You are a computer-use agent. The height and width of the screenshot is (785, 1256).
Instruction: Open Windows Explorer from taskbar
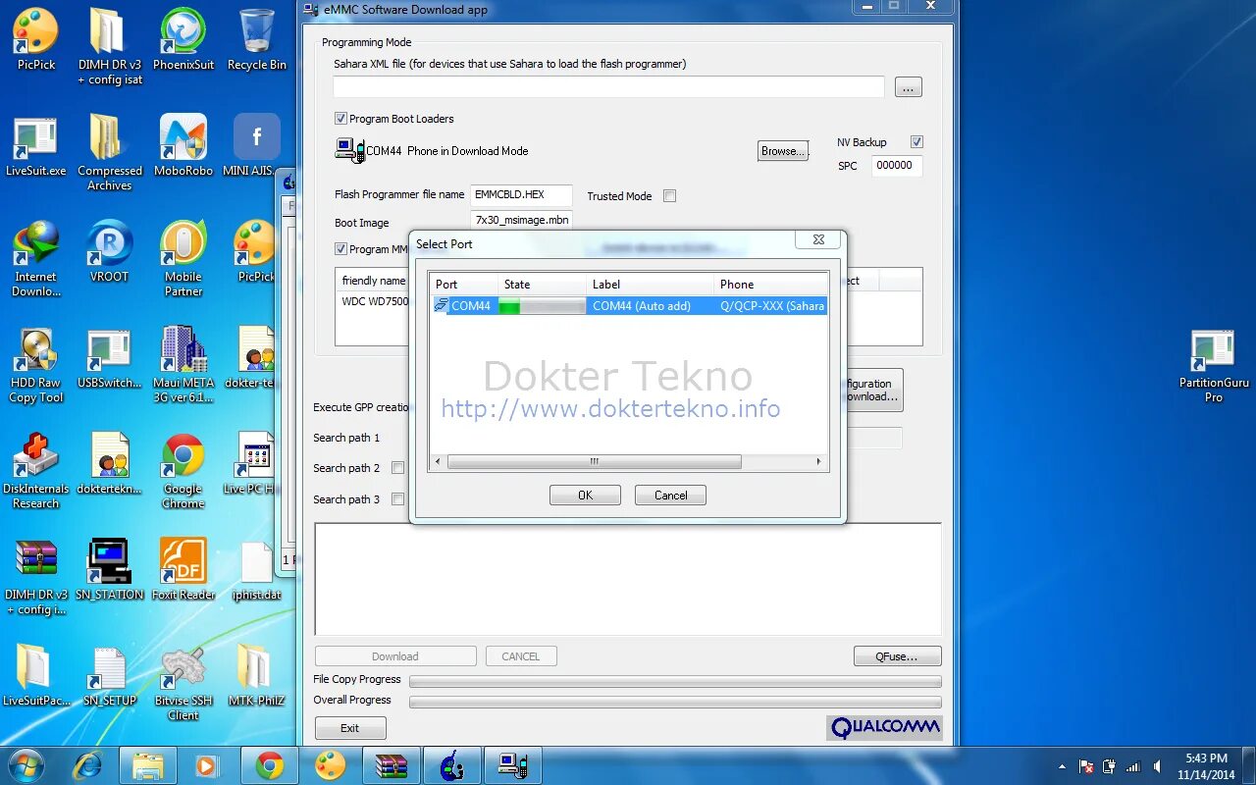point(148,765)
